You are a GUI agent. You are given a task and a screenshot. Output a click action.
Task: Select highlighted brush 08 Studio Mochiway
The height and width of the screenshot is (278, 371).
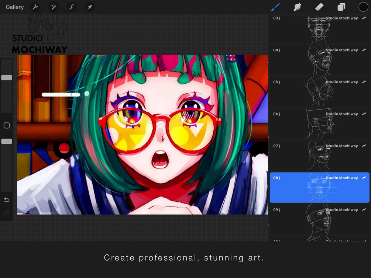[x=319, y=187]
